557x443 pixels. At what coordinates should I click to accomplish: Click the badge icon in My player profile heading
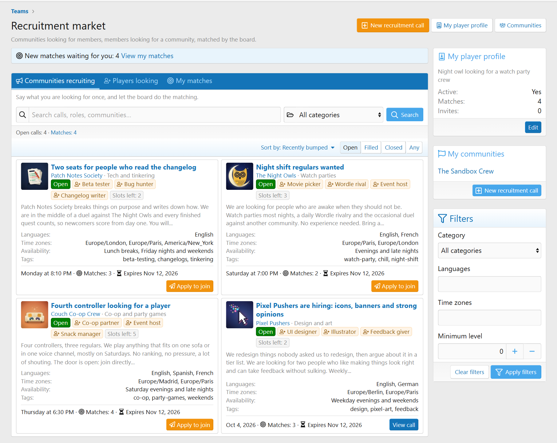pos(442,57)
